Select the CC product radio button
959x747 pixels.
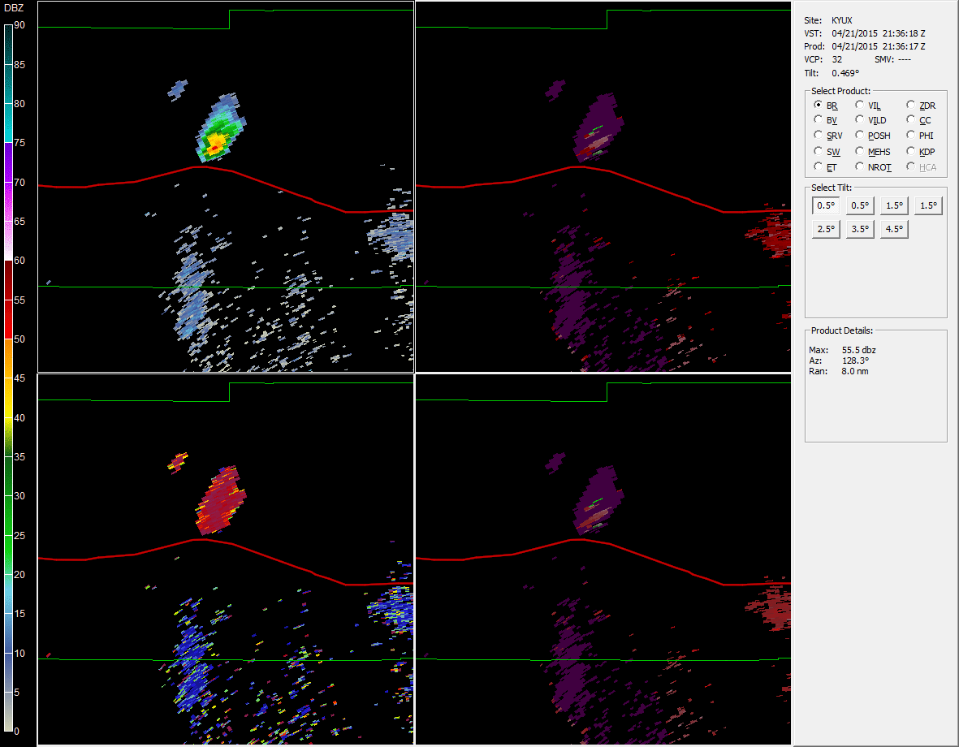coord(911,120)
